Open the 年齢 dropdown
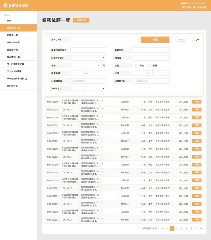 coord(86,66)
